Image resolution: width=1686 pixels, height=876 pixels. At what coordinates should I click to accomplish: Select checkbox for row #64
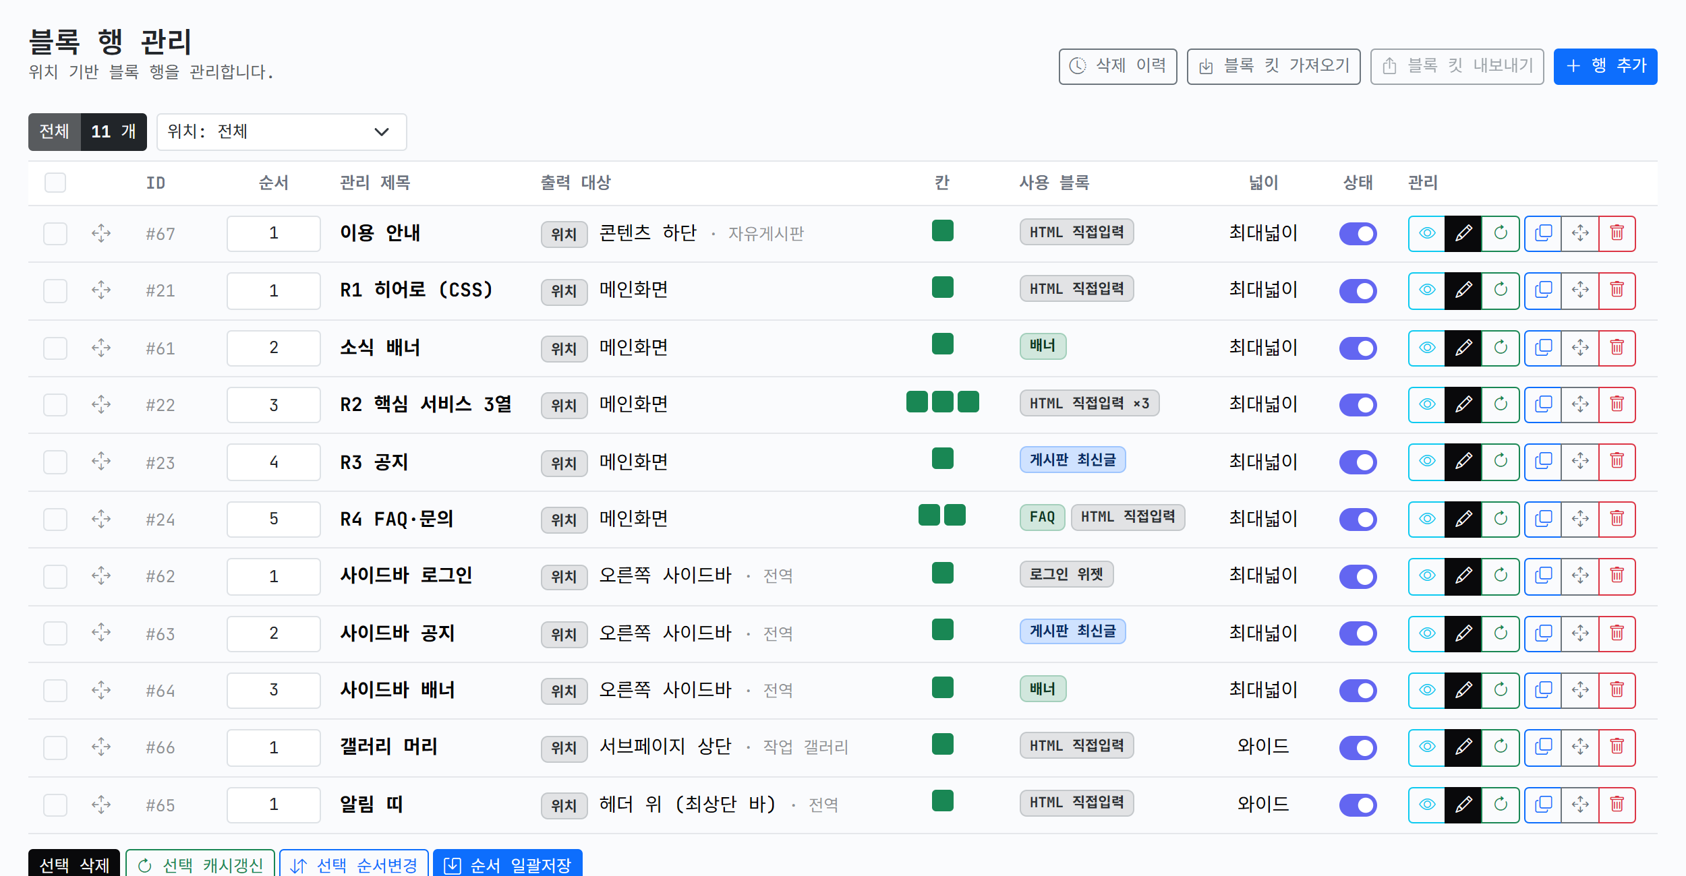55,690
